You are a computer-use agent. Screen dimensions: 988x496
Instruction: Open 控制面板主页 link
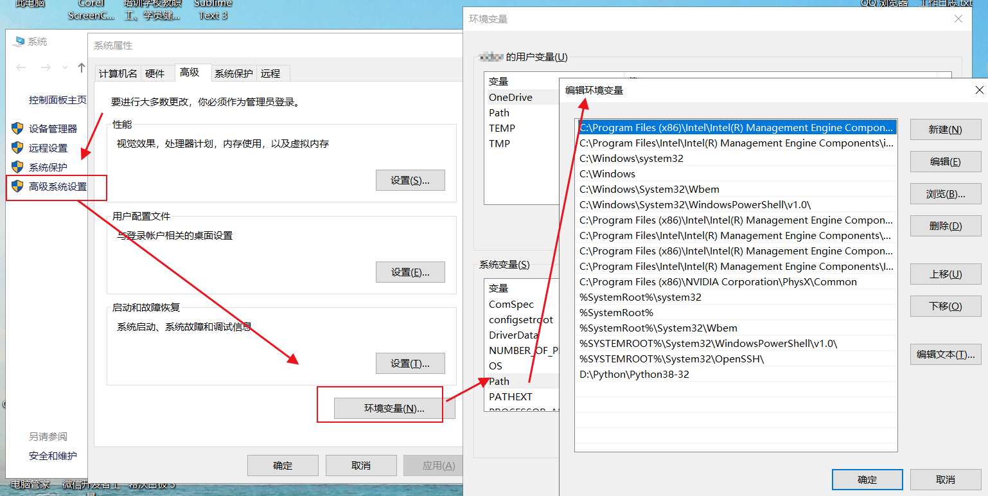pyautogui.click(x=58, y=100)
